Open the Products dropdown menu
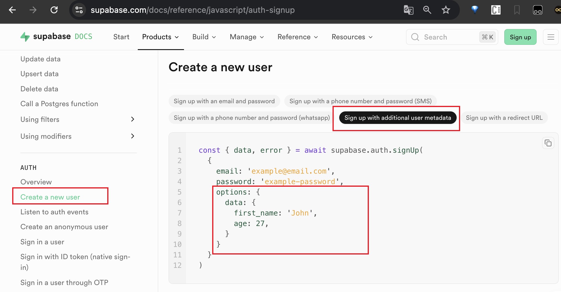561x292 pixels. click(160, 37)
